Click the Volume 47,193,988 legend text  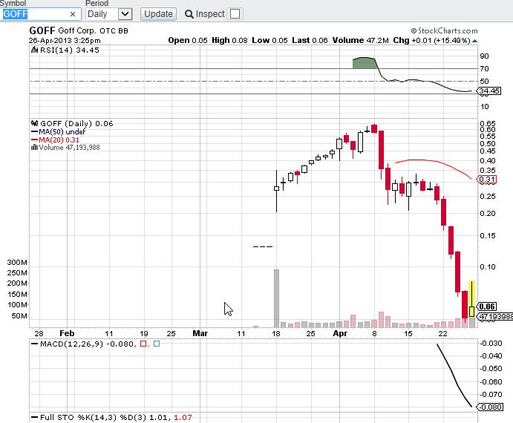tap(69, 148)
